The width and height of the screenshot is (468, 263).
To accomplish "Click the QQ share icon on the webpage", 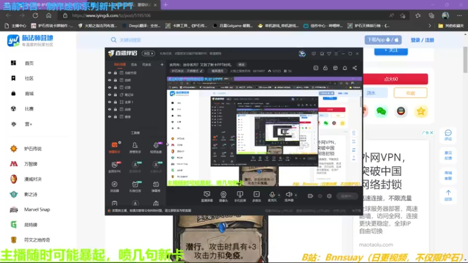I will pyautogui.click(x=401, y=111).
